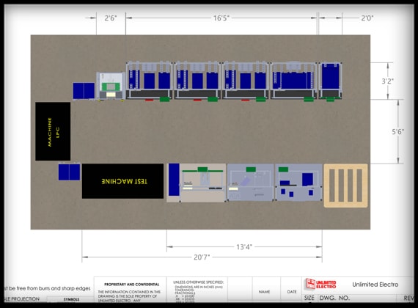Pick the 20'7" overall dimension text
The image size is (418, 308).
[202, 257]
